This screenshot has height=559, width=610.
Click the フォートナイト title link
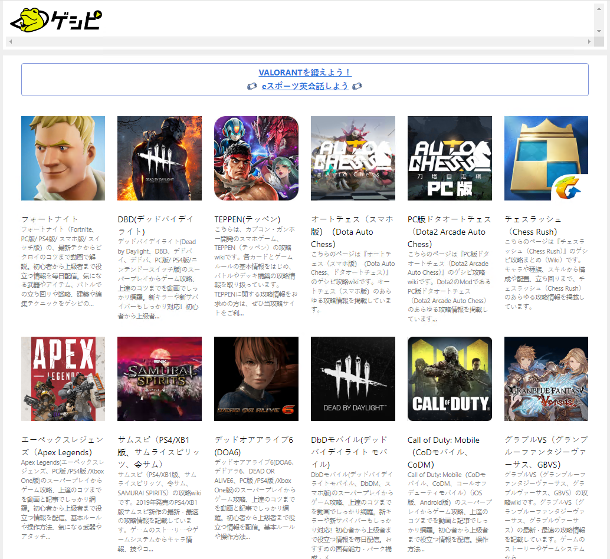(x=50, y=219)
